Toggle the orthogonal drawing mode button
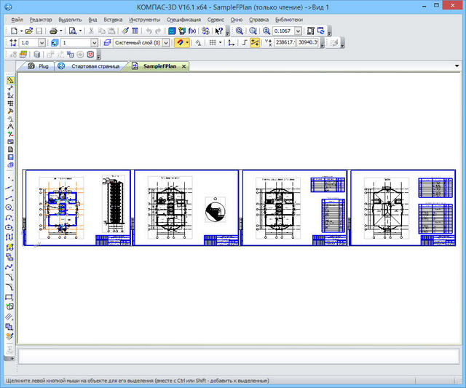The image size is (466, 388). click(x=243, y=43)
